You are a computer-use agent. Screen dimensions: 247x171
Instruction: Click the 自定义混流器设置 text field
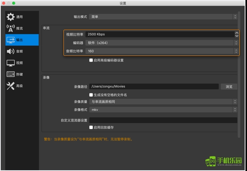(163, 120)
